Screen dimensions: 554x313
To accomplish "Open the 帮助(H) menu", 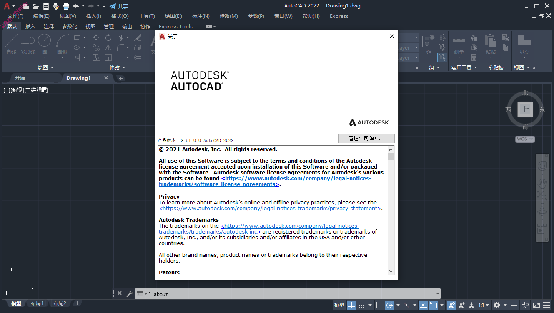I will tap(311, 16).
